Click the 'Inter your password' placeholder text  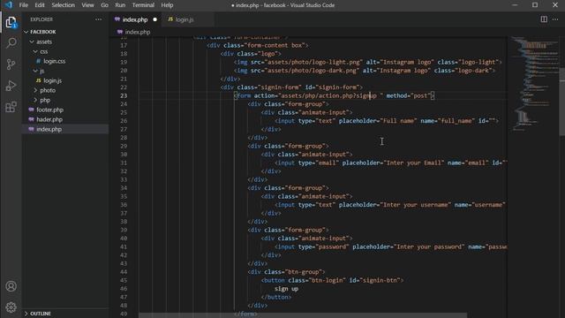pyautogui.click(x=429, y=247)
